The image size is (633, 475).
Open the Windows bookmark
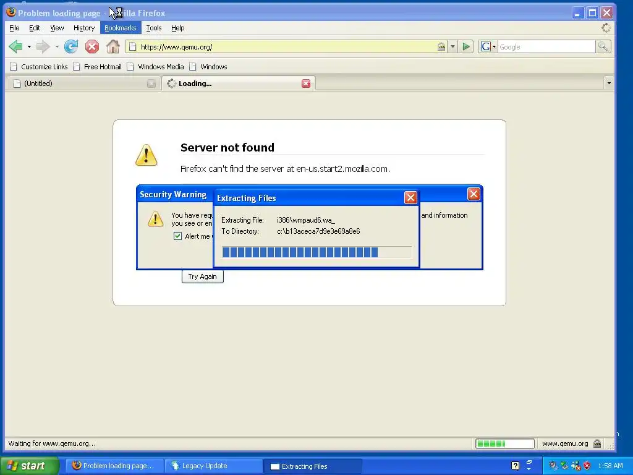208,67
